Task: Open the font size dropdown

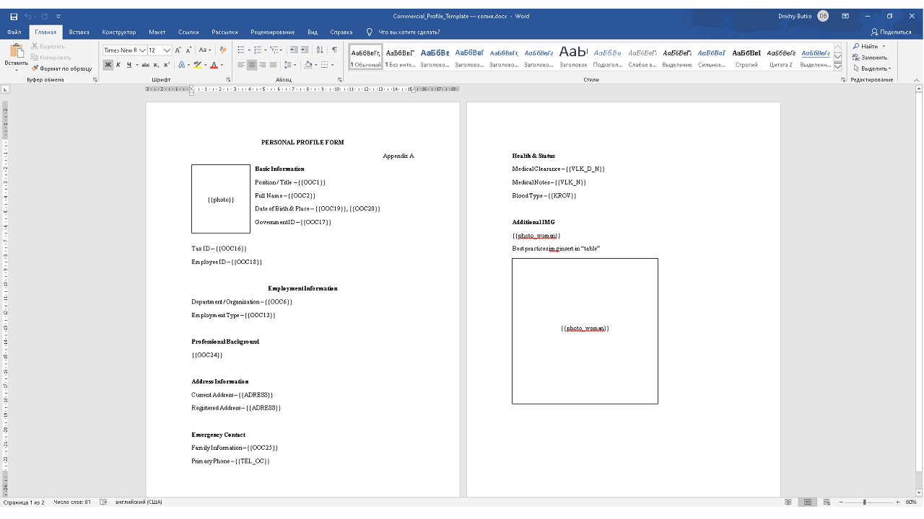Action: click(167, 50)
